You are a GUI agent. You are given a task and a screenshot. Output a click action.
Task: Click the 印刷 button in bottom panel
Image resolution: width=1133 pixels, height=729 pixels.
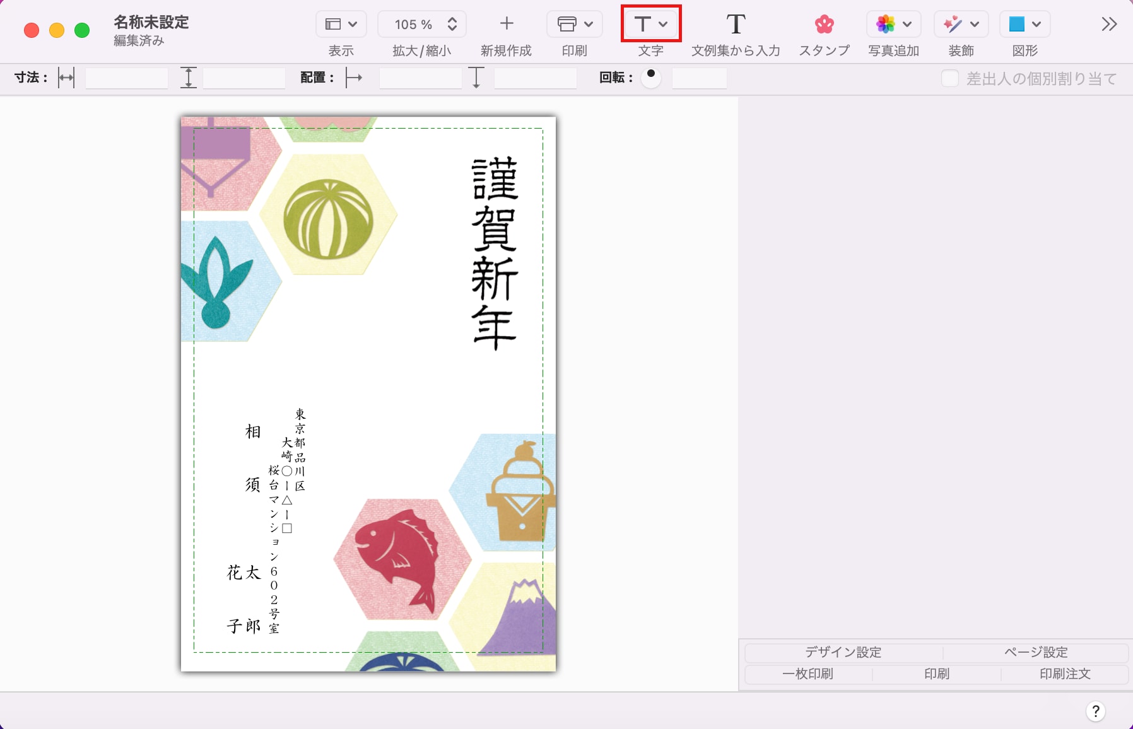point(937,674)
